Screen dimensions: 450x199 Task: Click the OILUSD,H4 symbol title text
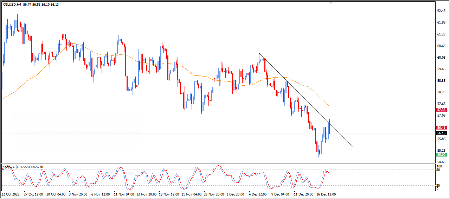[12, 5]
